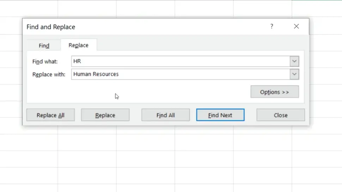The width and height of the screenshot is (342, 192).
Task: Click the 'Find what:' label
Action: [x=45, y=62]
